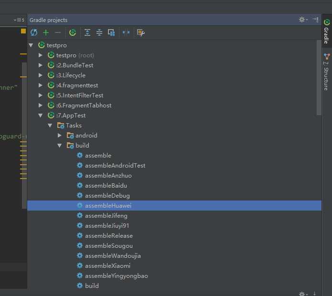Select the assembleDebug task
Viewport: 332px width, 296px height.
pos(107,196)
